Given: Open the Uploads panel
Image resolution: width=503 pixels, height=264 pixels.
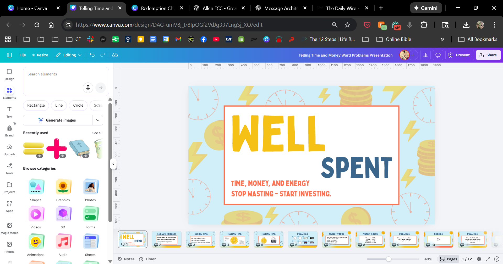Looking at the screenshot, I should pyautogui.click(x=9, y=150).
